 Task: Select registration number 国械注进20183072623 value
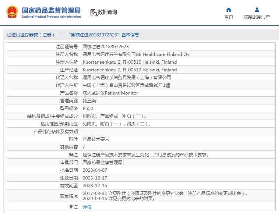(106, 47)
